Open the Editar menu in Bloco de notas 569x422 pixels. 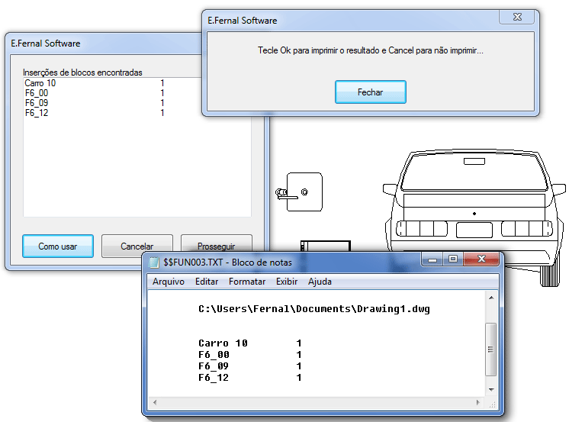tap(207, 282)
